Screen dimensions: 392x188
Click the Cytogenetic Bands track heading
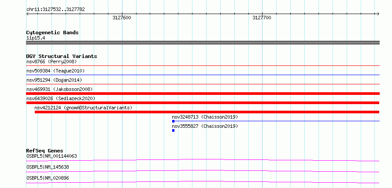(52, 33)
